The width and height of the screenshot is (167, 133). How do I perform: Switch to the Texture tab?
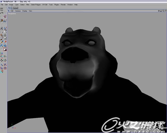tap(15, 8)
